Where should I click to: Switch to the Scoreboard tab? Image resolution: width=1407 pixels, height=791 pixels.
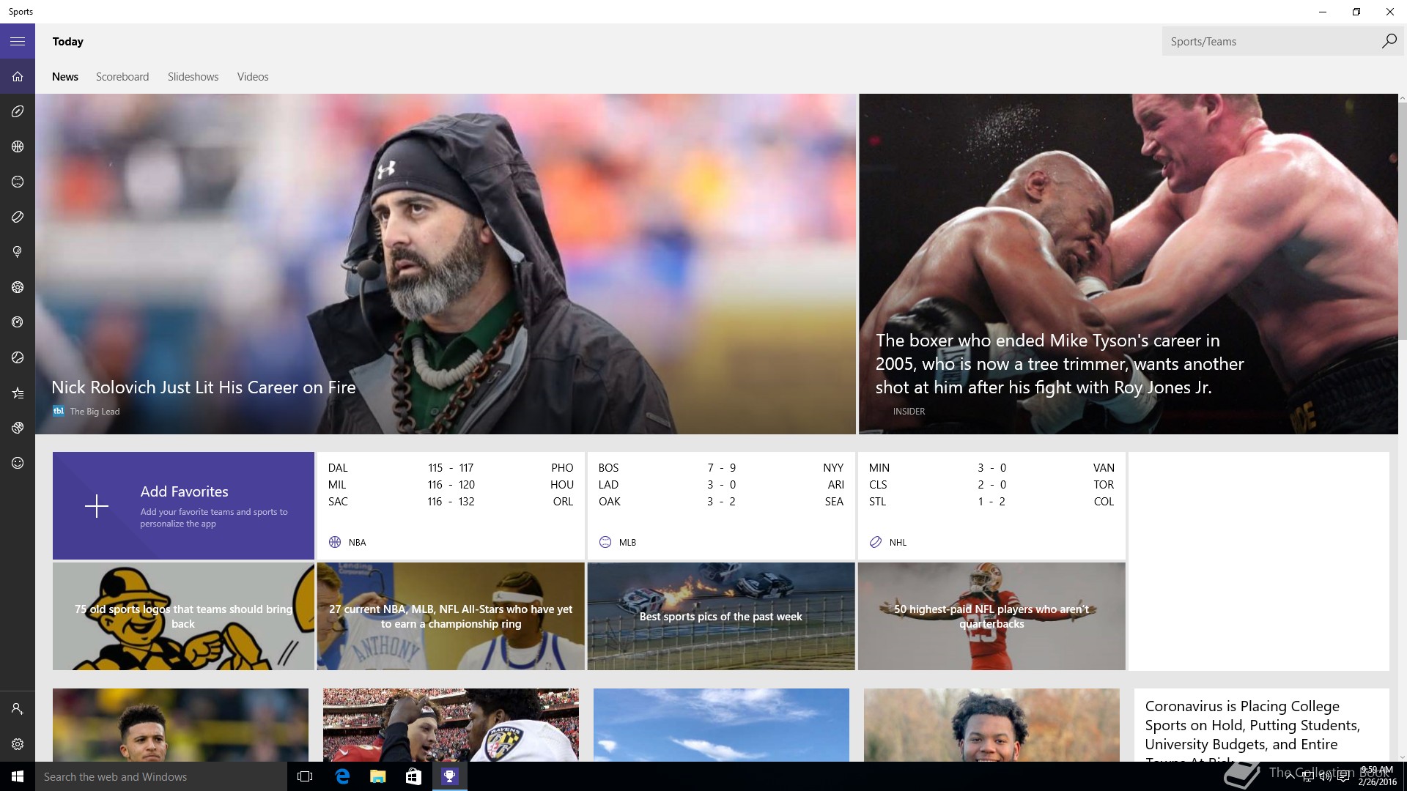(122, 77)
